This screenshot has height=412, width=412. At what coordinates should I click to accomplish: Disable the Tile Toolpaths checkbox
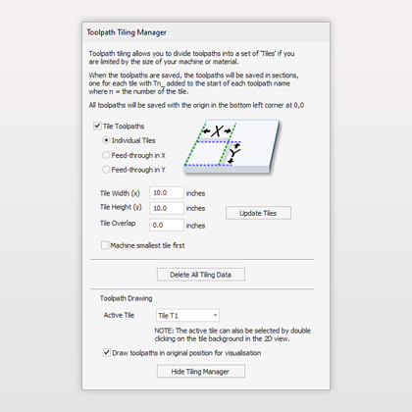97,126
